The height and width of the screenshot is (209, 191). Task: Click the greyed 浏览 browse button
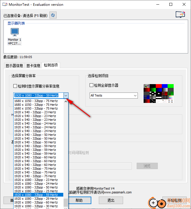tap(147, 166)
